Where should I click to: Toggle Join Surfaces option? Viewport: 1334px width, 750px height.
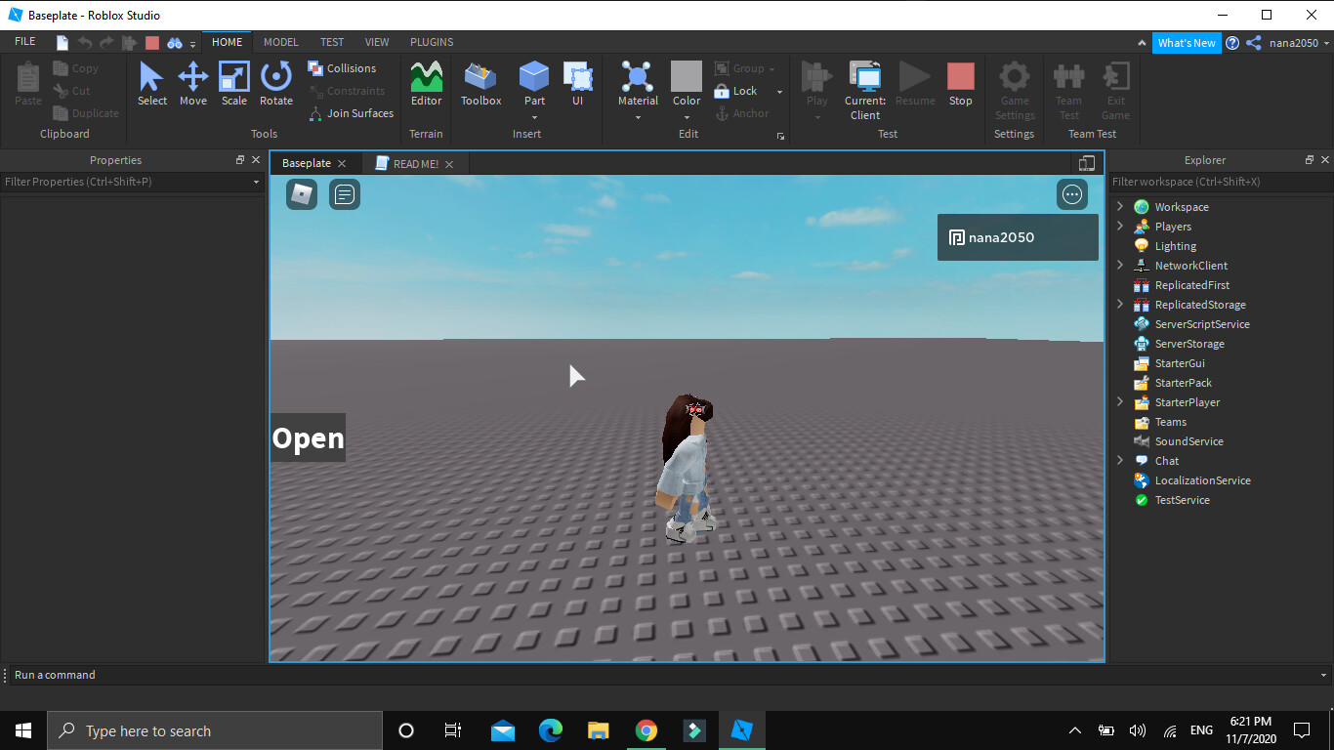coord(351,113)
